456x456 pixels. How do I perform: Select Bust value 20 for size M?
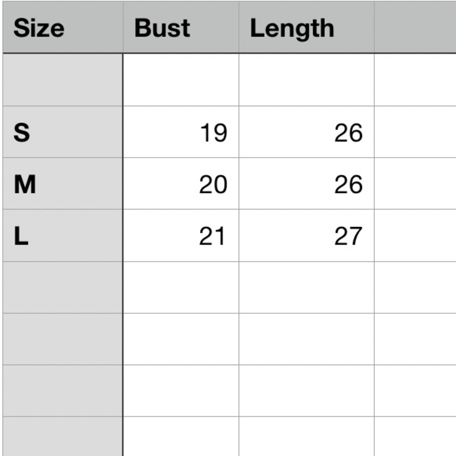(x=181, y=183)
